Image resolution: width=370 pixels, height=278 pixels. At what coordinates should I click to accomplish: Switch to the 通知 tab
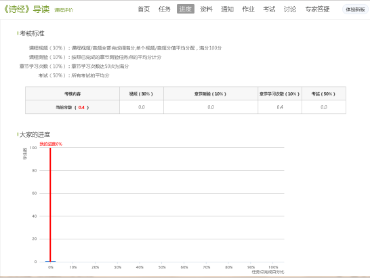[227, 9]
